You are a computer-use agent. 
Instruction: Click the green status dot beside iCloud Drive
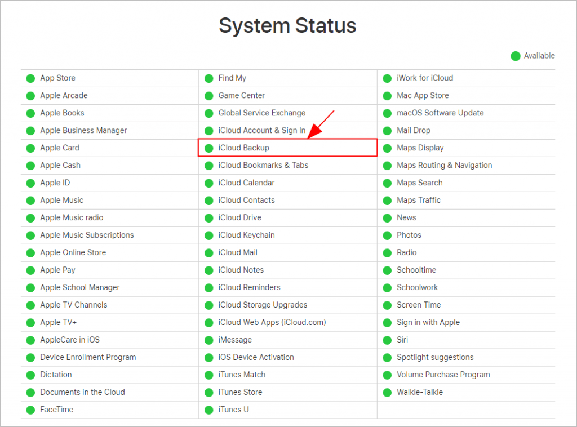pyautogui.click(x=209, y=218)
